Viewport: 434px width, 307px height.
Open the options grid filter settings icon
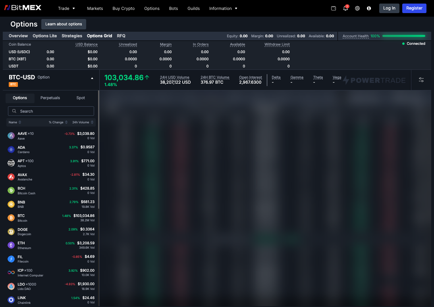(x=421, y=80)
